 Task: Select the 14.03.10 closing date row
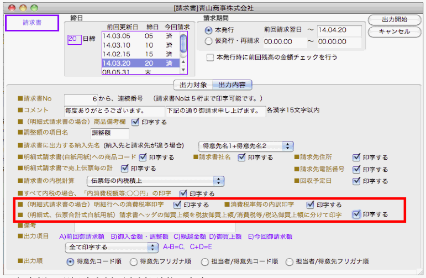(141, 45)
